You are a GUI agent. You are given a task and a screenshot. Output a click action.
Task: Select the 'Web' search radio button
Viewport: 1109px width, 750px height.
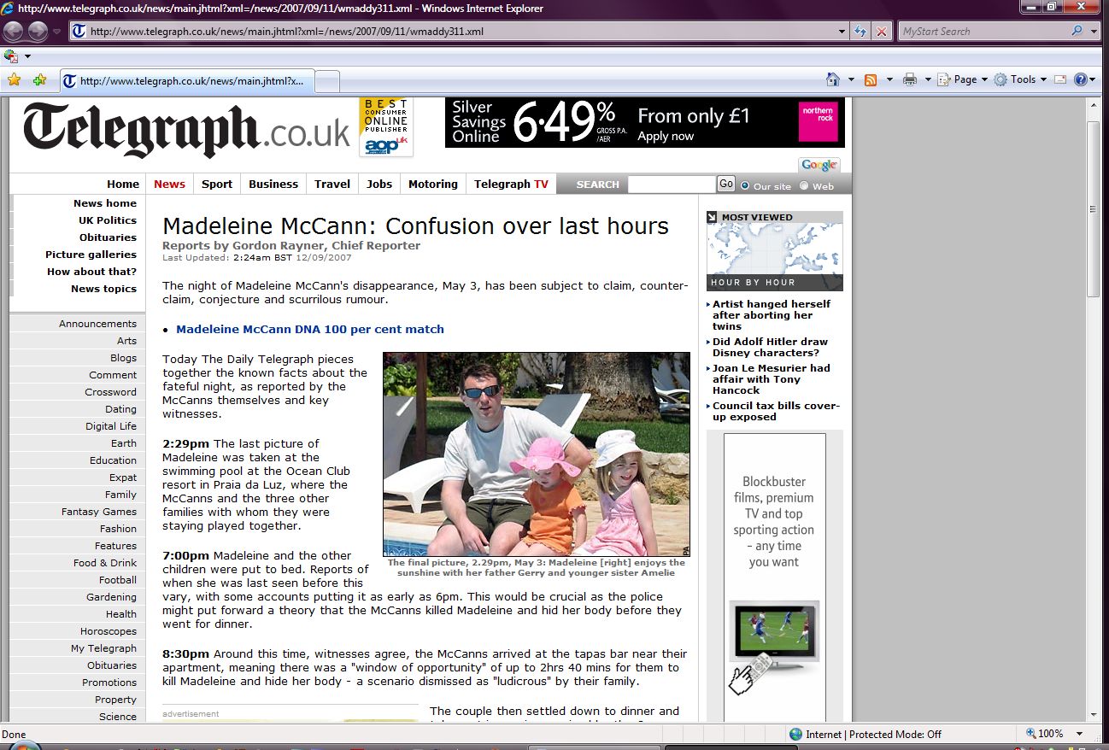point(804,185)
